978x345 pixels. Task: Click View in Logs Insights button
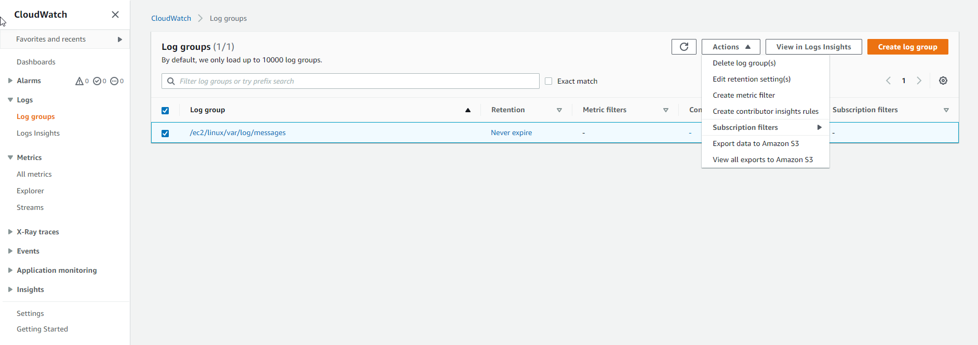813,47
